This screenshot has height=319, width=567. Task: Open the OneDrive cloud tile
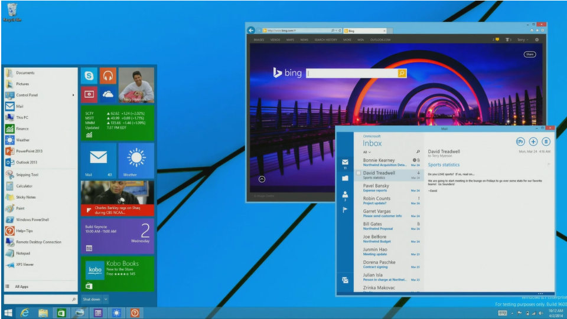[107, 94]
